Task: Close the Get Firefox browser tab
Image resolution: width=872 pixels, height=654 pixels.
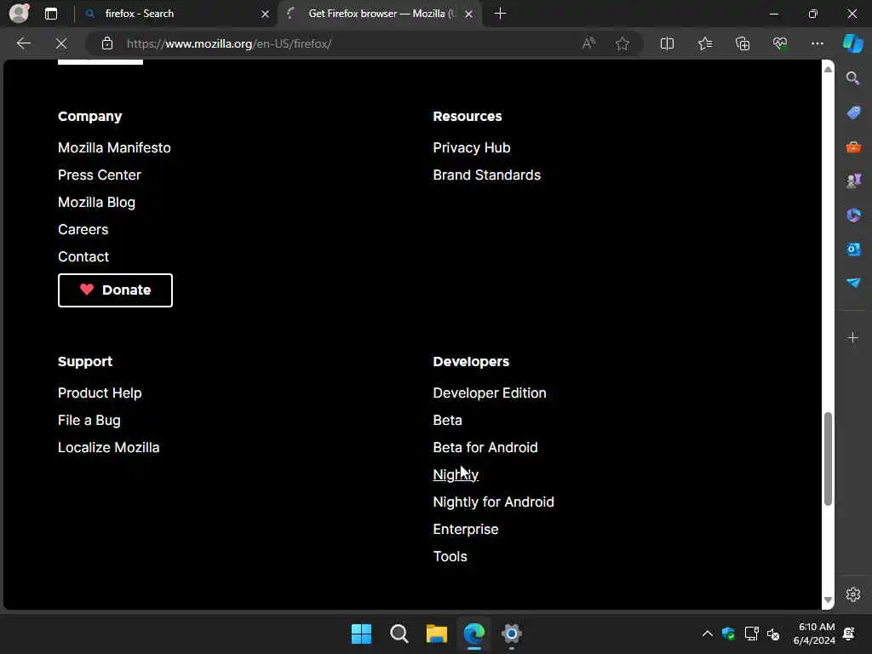Action: click(469, 14)
